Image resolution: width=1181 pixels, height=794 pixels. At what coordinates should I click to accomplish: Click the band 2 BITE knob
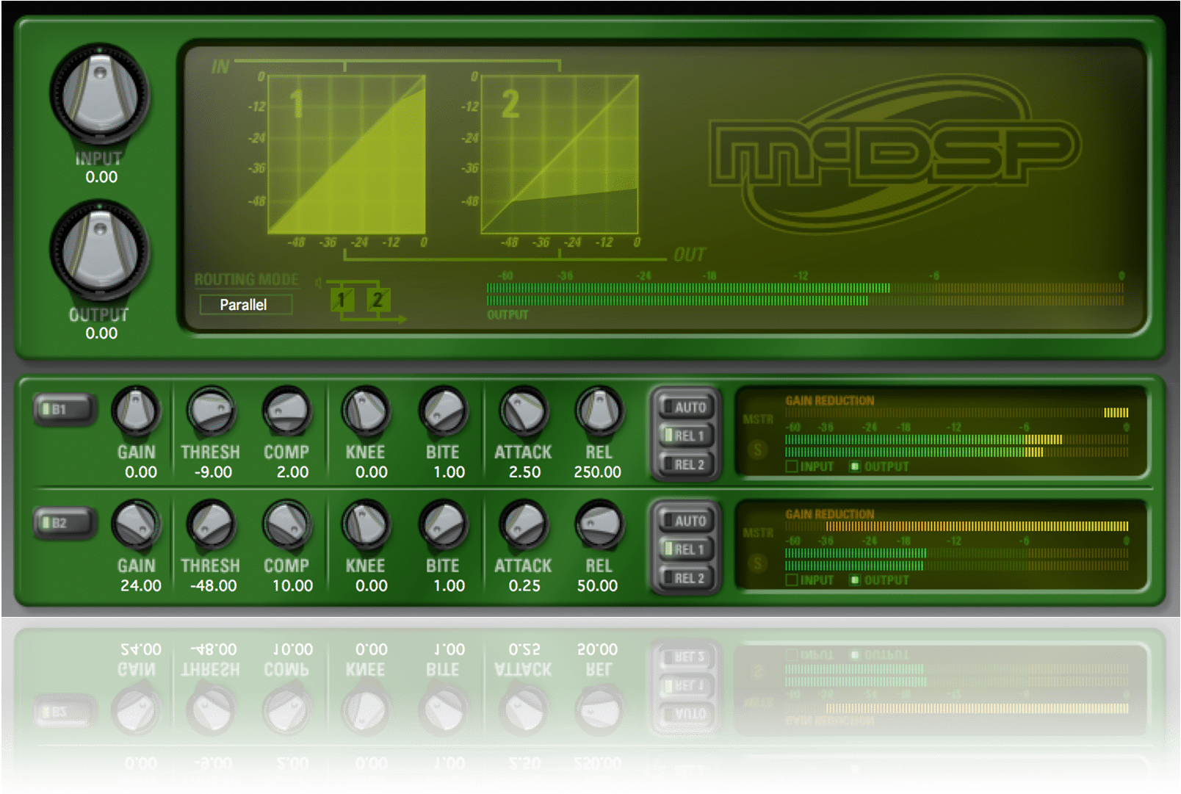coord(443,525)
